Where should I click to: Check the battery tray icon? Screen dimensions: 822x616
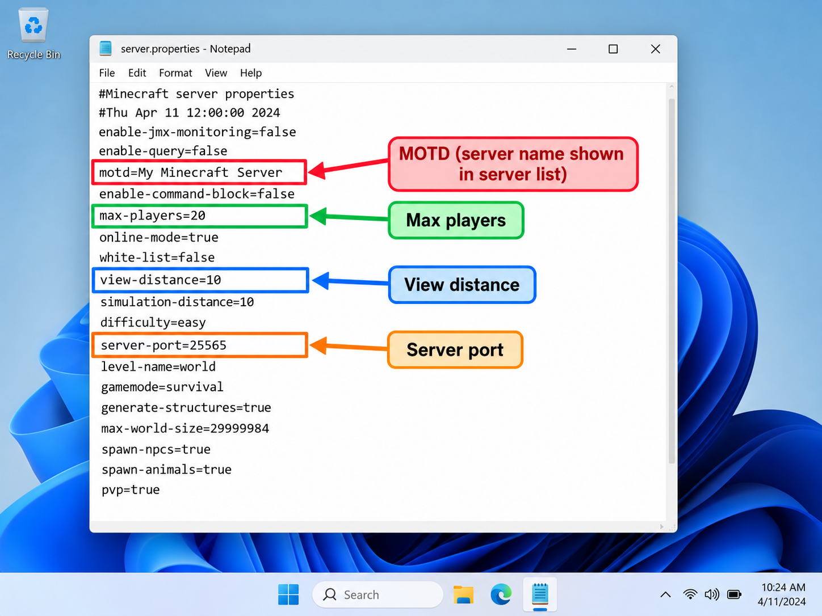point(735,594)
